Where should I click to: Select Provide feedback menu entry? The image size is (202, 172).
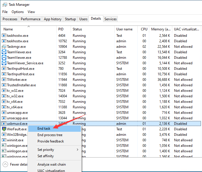tap(55, 141)
